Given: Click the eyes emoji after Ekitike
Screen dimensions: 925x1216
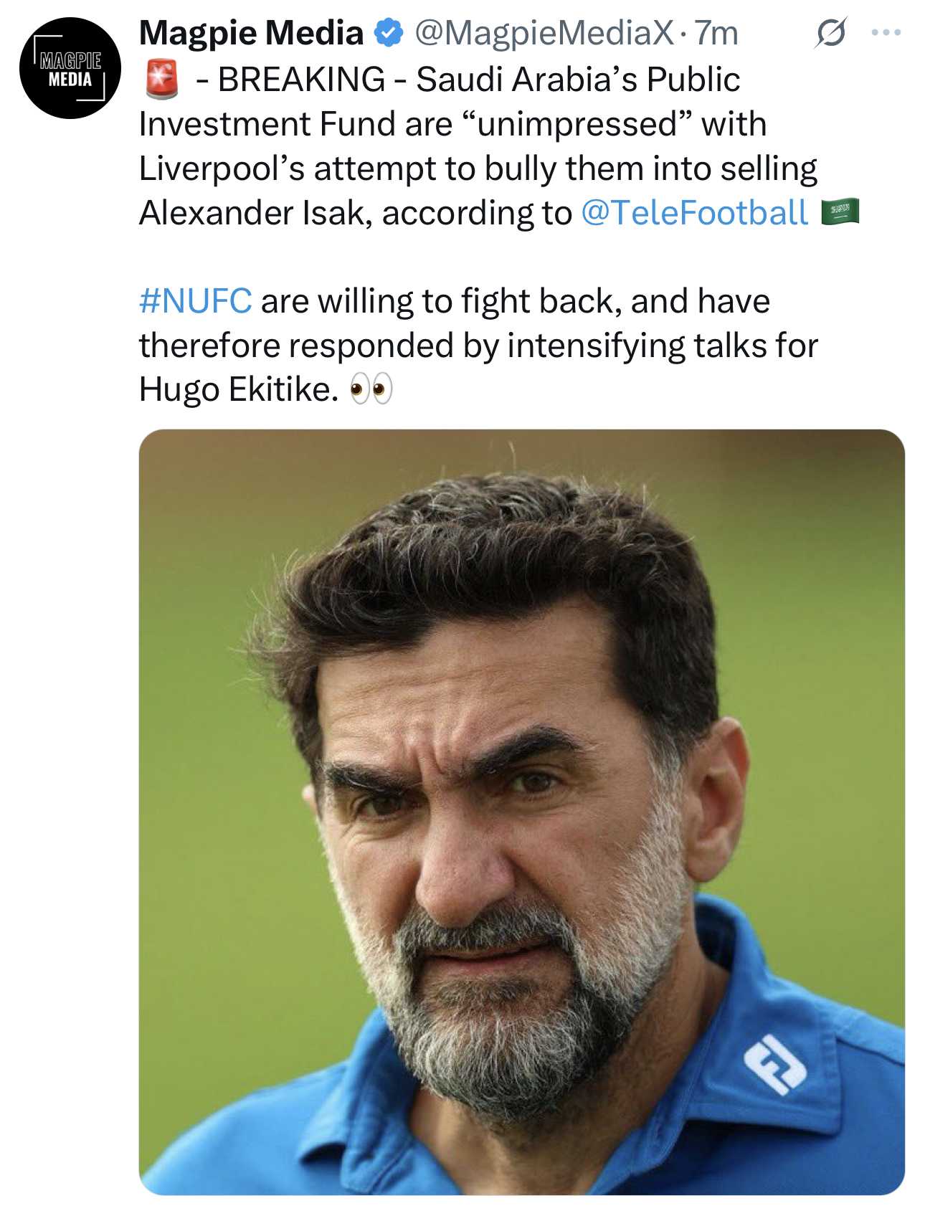Looking at the screenshot, I should click(371, 390).
